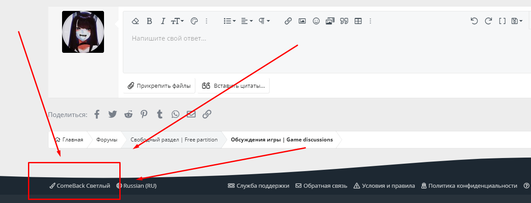Screen dimensions: 531x203
Task: Go to Форумы breadcrumb
Action: click(107, 140)
